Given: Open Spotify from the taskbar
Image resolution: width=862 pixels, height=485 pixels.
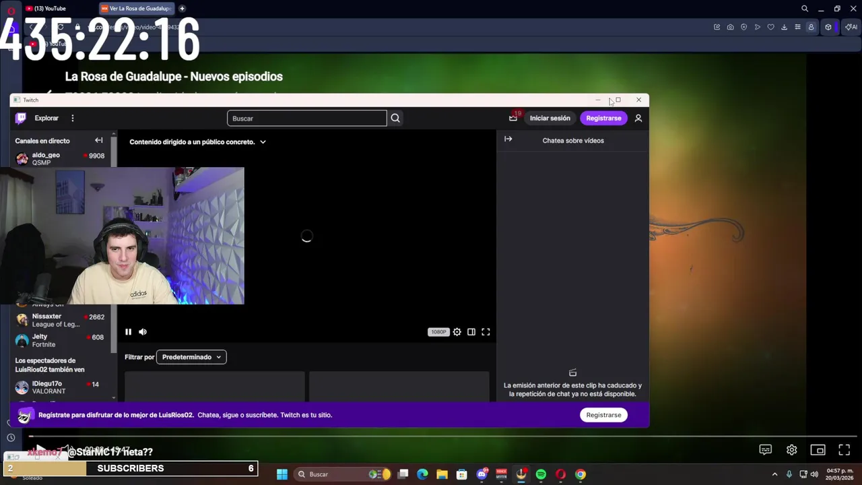Looking at the screenshot, I should [x=541, y=474].
